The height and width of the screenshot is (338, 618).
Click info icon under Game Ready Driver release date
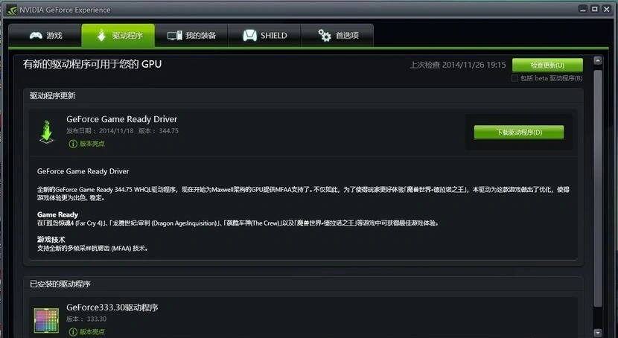click(72, 144)
